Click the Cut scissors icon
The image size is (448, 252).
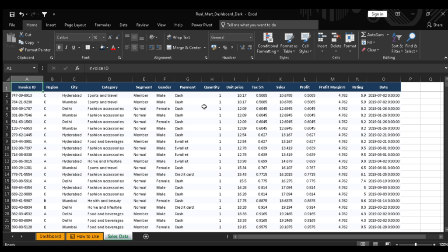pos(21,35)
